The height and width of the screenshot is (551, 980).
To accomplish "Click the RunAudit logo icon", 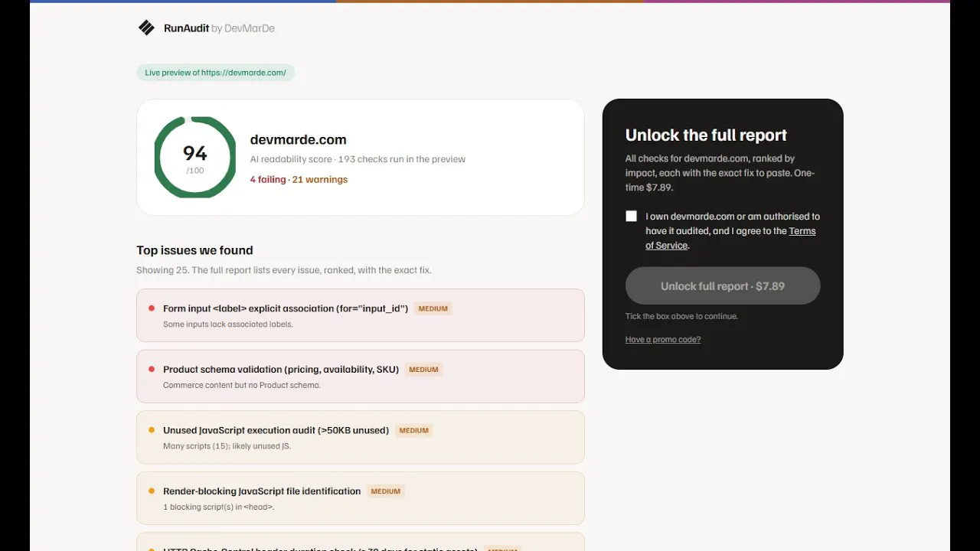I will [146, 28].
